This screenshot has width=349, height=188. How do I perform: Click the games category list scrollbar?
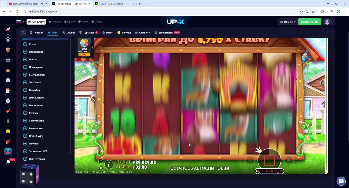pos(71,95)
